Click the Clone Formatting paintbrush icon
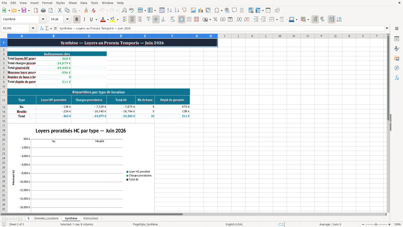This screenshot has height=227, width=403. point(86,10)
